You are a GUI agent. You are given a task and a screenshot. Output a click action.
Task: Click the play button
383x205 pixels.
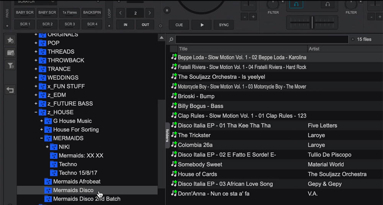[201, 25]
